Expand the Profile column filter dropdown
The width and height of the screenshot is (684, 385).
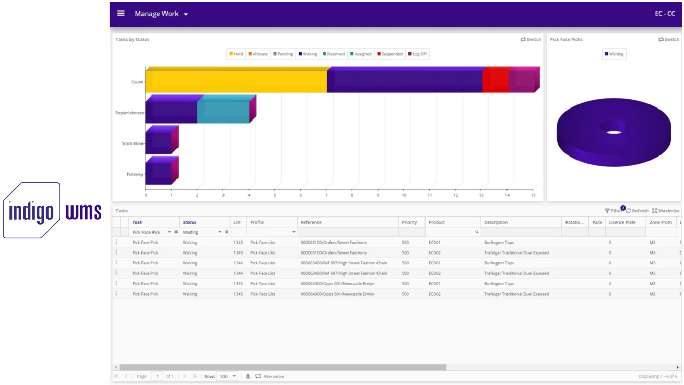(293, 232)
